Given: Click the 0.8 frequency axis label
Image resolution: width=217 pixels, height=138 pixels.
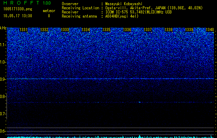Looking at the screenshot, I should [3, 97].
